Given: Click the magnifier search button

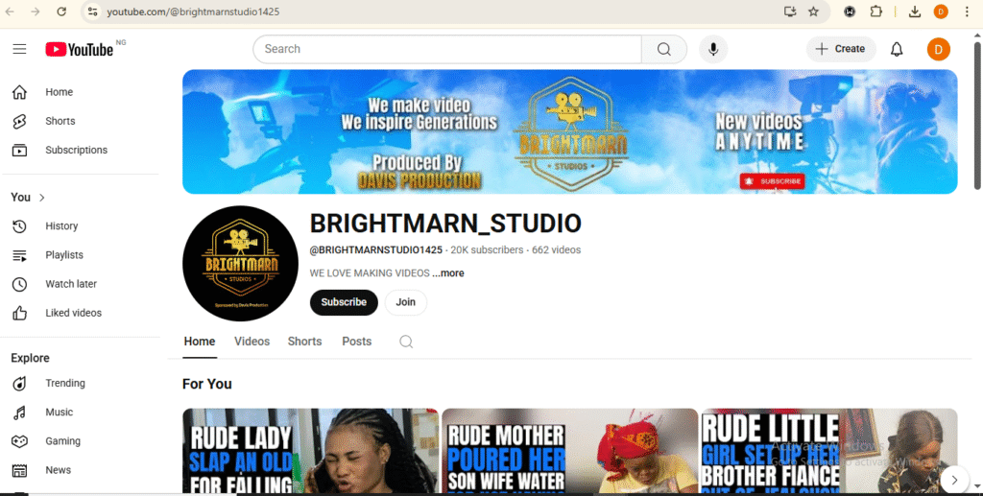Looking at the screenshot, I should coord(664,49).
